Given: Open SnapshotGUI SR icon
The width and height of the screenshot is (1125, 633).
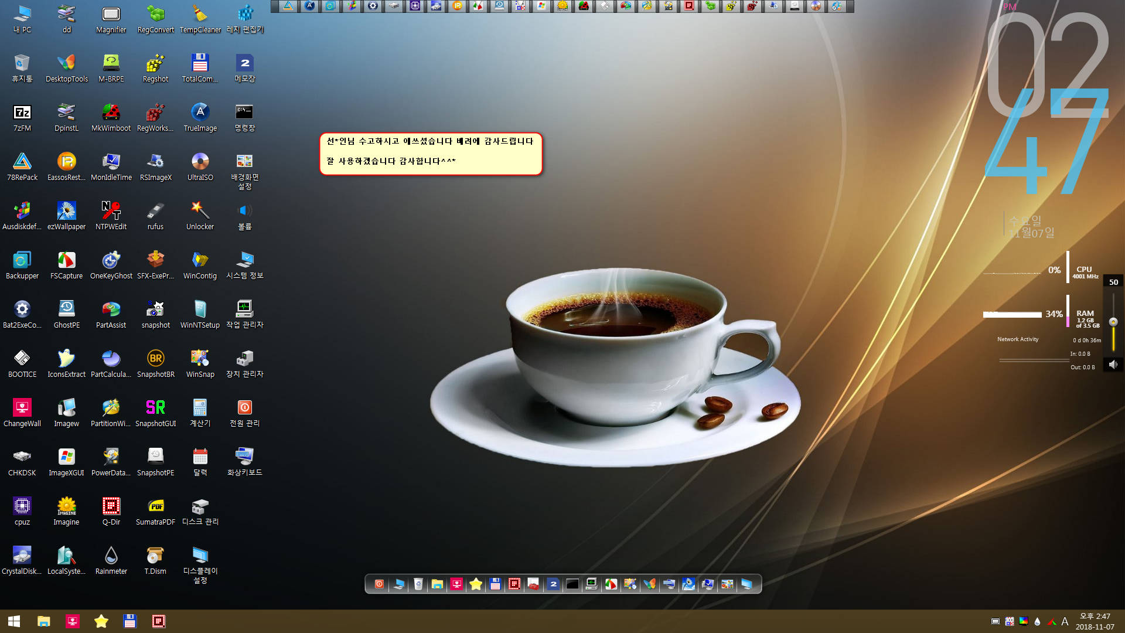Looking at the screenshot, I should point(156,412).
